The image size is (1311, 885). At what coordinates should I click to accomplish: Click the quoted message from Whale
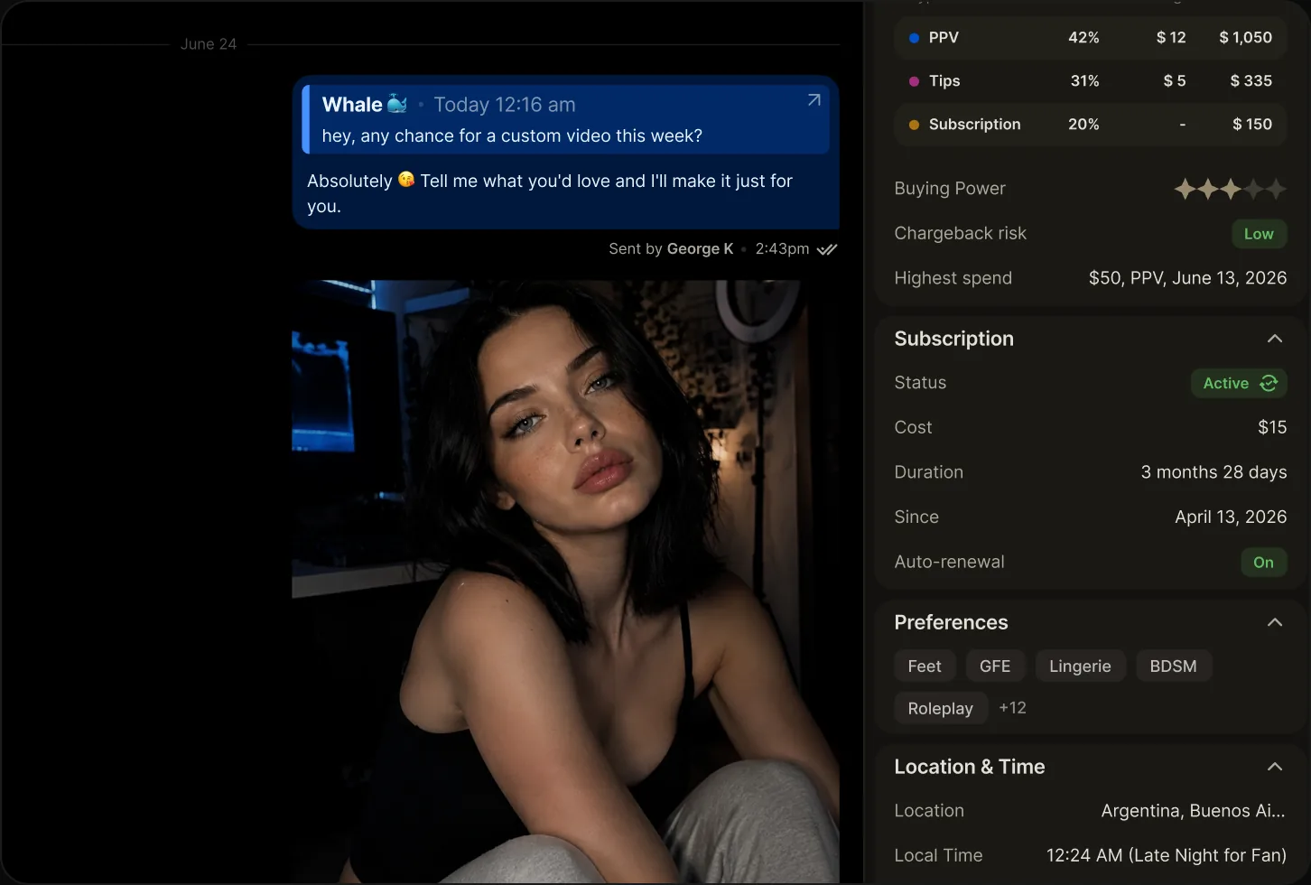(x=565, y=119)
